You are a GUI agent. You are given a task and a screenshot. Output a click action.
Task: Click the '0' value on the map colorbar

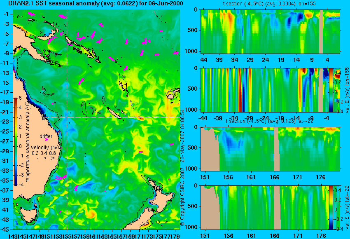pyautogui.click(x=20, y=146)
